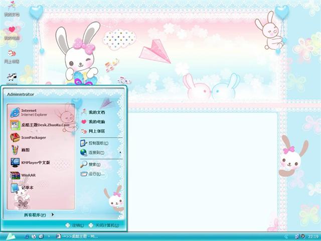
Task: Expand 所有程序(P) all programs
Action: (x=39, y=215)
